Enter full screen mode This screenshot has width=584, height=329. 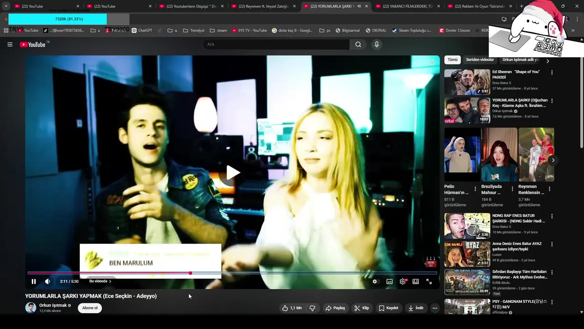click(x=429, y=281)
